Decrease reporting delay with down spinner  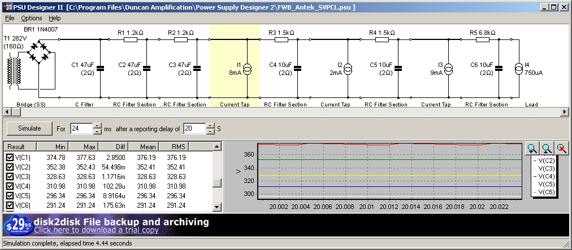[x=210, y=131]
